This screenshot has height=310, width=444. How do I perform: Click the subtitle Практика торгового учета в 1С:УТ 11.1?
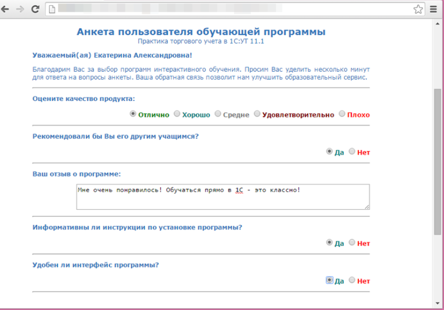tap(201, 41)
